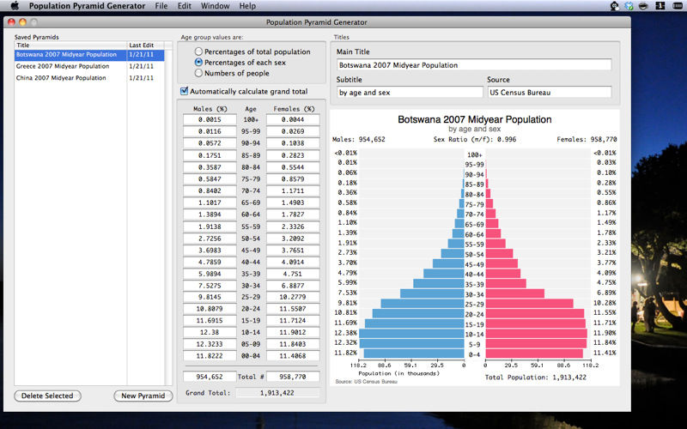Click Males field for age 05-09
The image size is (687, 429).
tap(210, 344)
